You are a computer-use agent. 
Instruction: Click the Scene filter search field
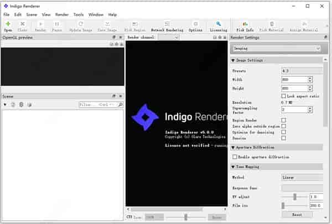tap(96, 104)
